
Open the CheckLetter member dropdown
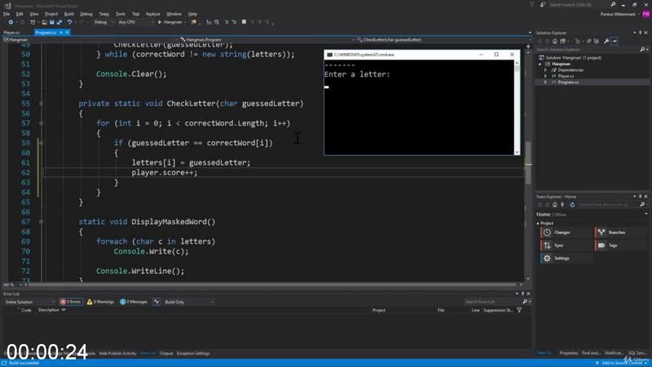(x=443, y=40)
